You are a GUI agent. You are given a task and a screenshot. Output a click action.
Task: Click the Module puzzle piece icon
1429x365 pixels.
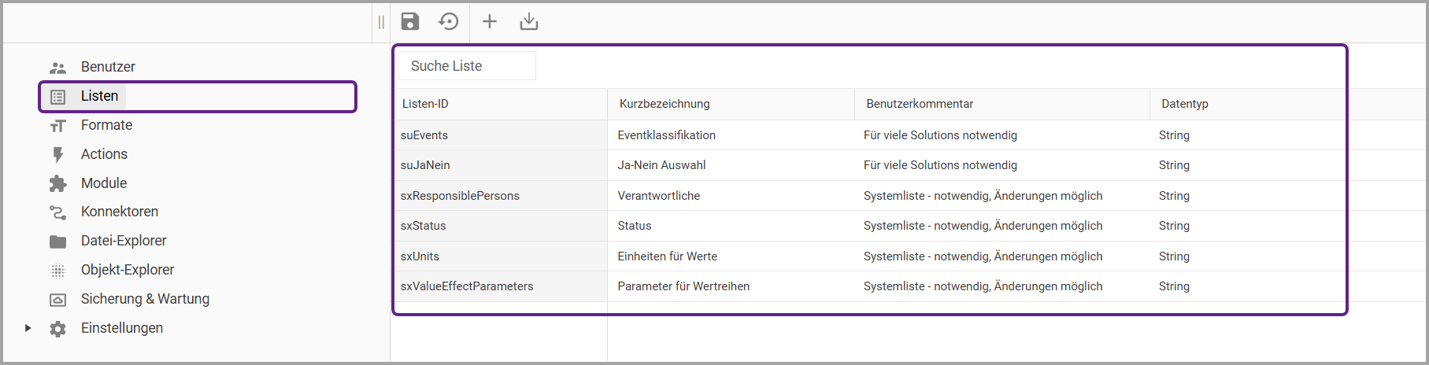(x=58, y=183)
